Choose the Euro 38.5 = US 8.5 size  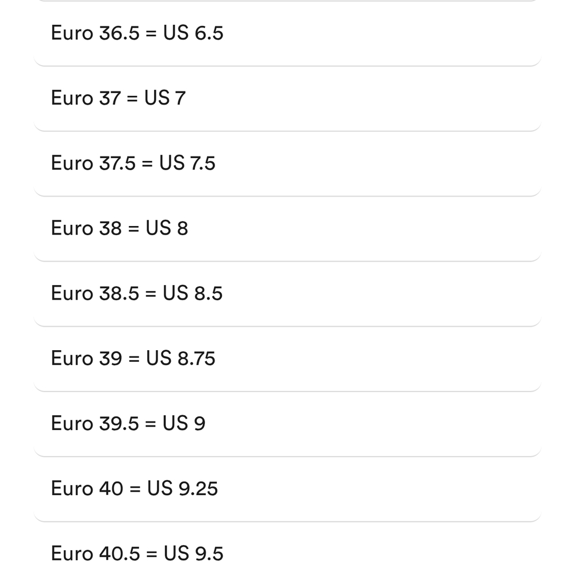coord(287,293)
